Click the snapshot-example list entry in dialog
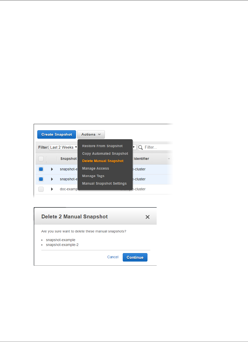This screenshot has width=248, height=342. point(60,240)
